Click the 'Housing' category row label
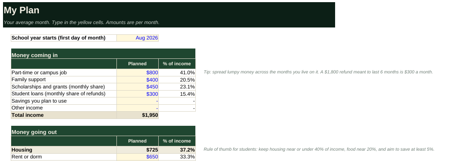455x161 pixels. pos(64,150)
